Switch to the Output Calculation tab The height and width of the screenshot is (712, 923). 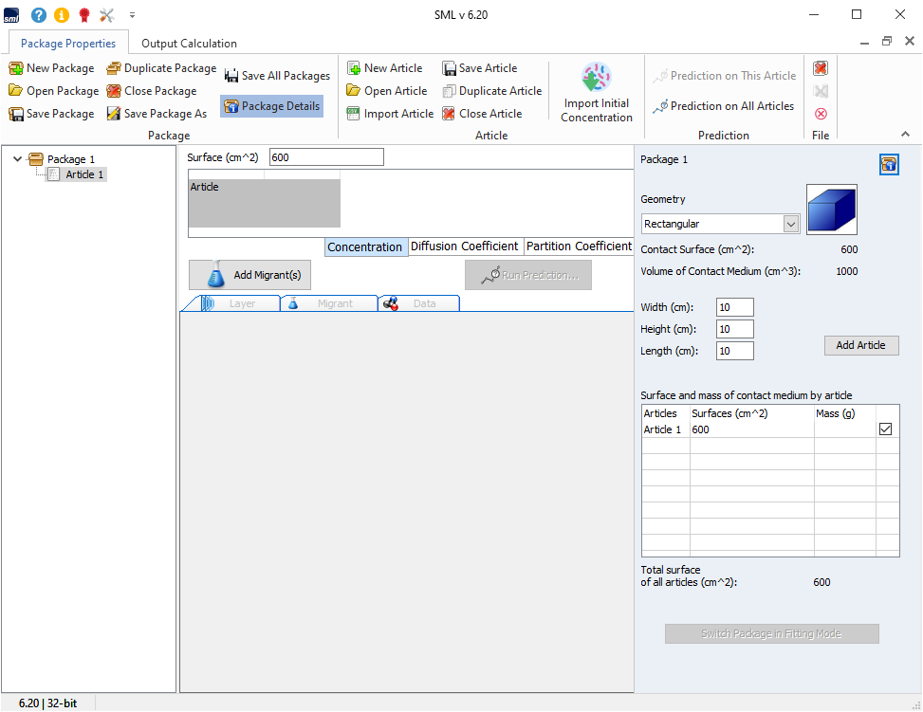click(x=189, y=44)
